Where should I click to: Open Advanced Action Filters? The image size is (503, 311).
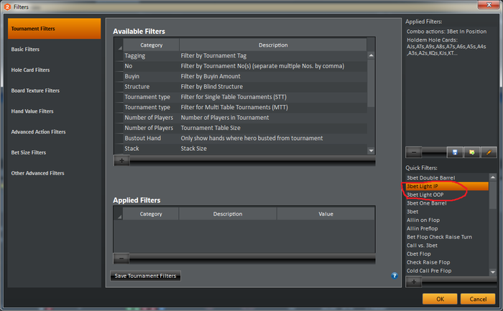54,131
